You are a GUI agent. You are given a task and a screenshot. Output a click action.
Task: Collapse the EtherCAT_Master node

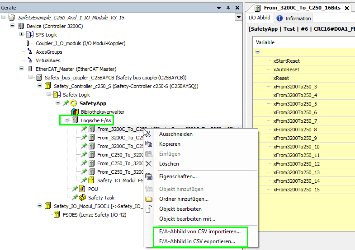(22, 69)
